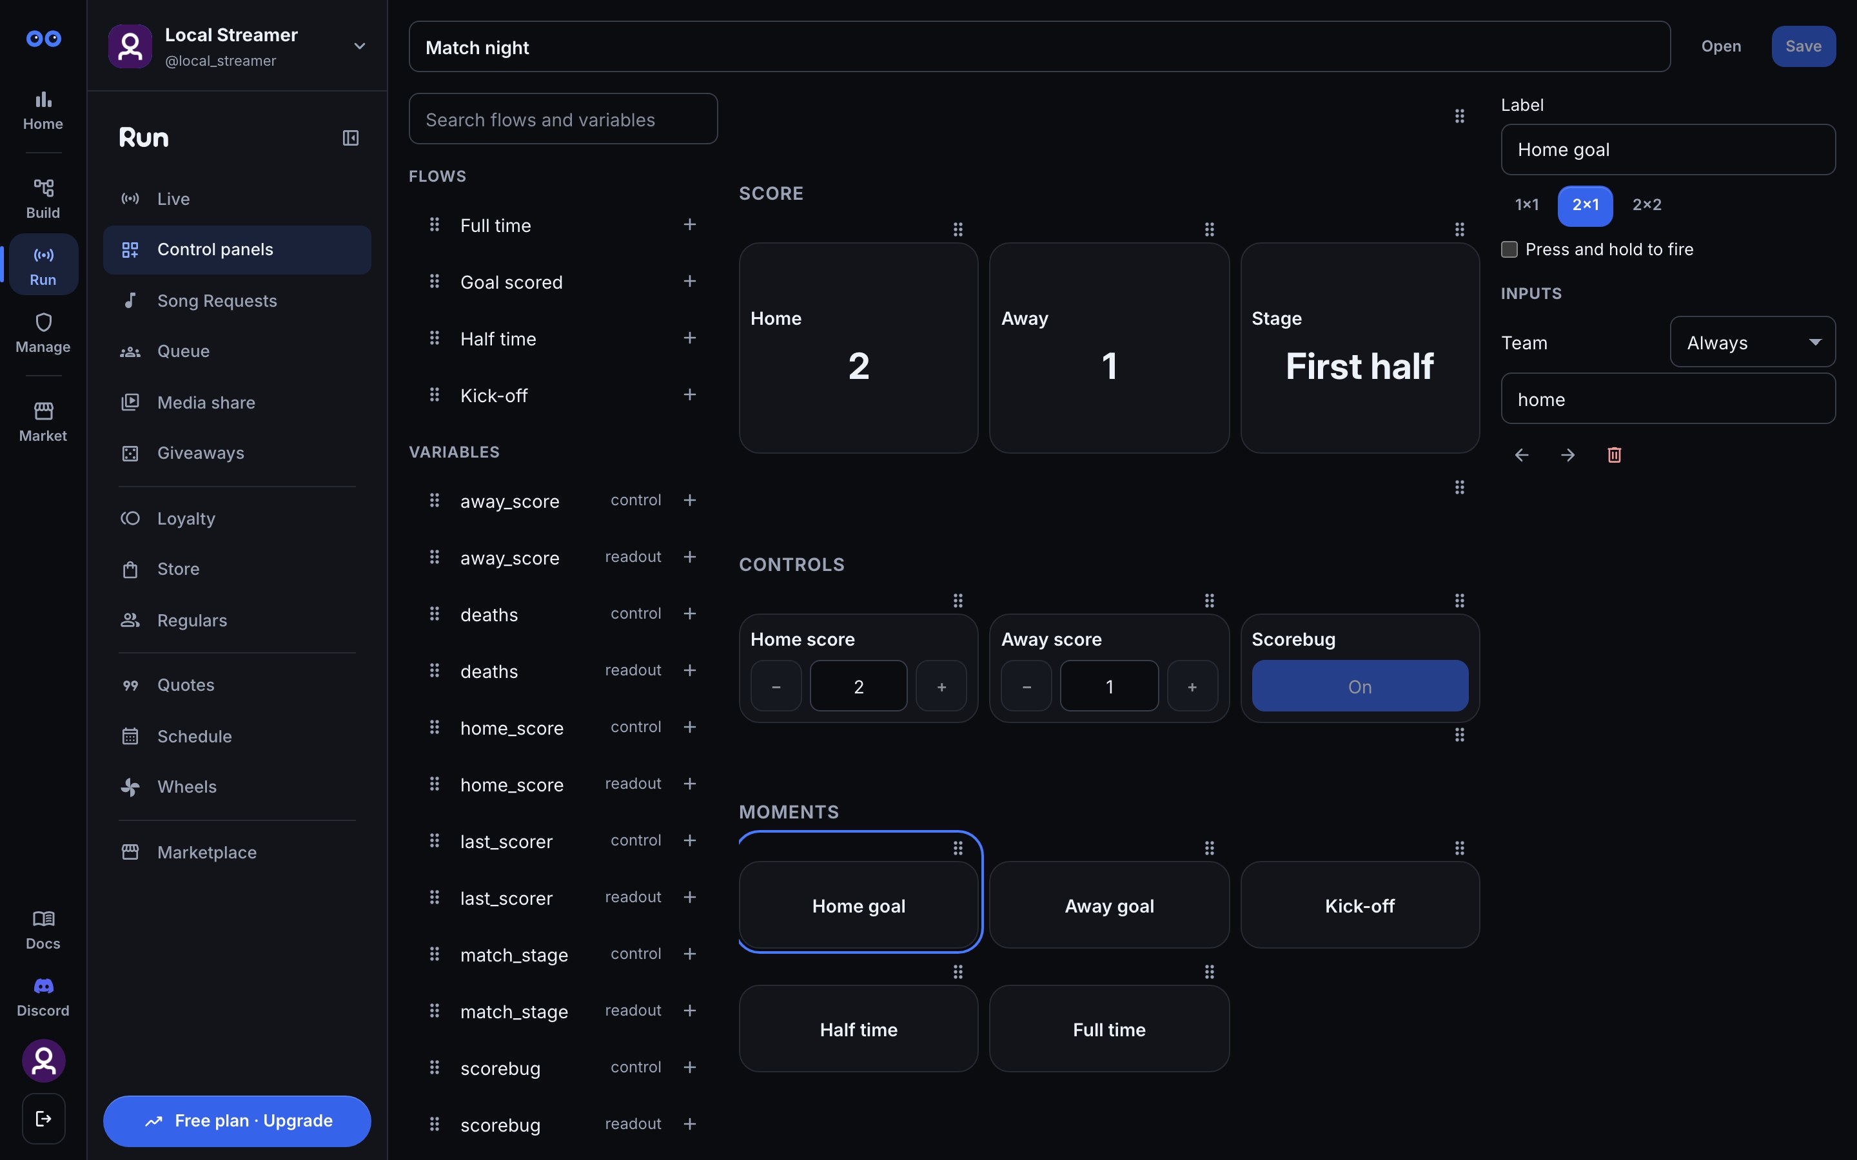This screenshot has height=1160, width=1857.
Task: Click the Match night panel title field
Action: pos(1039,47)
